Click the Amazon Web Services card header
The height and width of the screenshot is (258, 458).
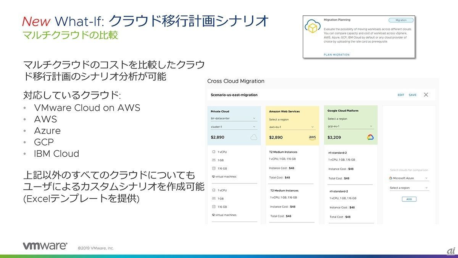point(284,111)
